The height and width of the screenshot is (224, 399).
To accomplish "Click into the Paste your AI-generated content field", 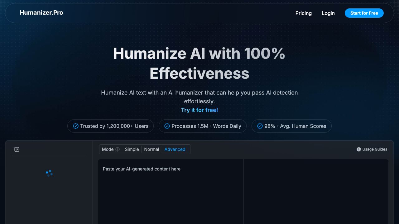I will click(171, 192).
